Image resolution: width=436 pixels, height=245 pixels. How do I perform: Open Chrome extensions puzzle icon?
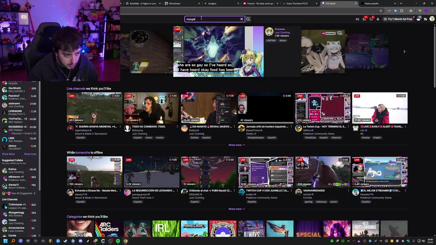[402, 11]
